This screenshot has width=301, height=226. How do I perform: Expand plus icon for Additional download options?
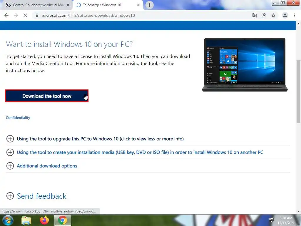[x=10, y=166]
